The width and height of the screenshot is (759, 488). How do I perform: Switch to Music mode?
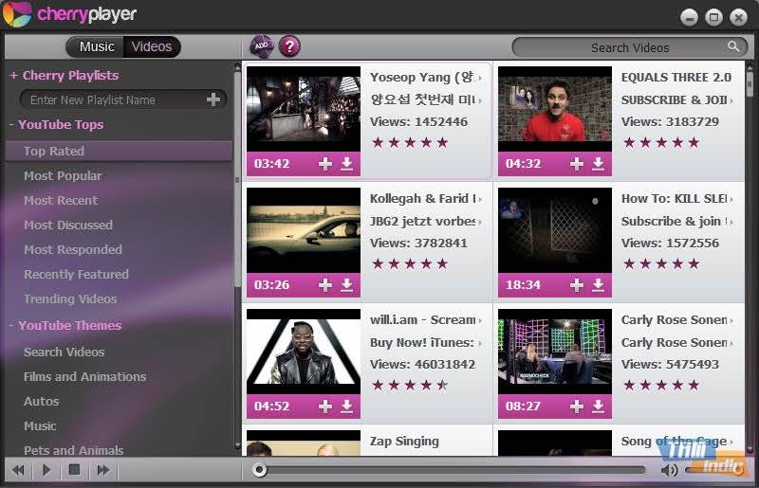[96, 46]
